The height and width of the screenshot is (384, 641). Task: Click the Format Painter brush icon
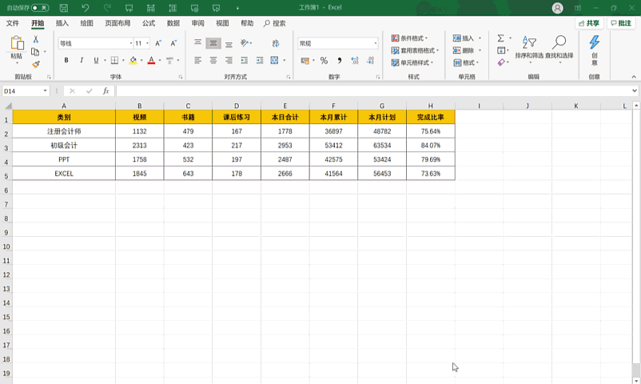point(35,64)
